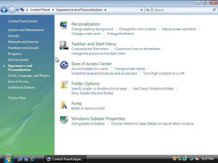The height and width of the screenshot is (163, 218).
Task: Open the Folder Options heading
Action: (x=85, y=84)
